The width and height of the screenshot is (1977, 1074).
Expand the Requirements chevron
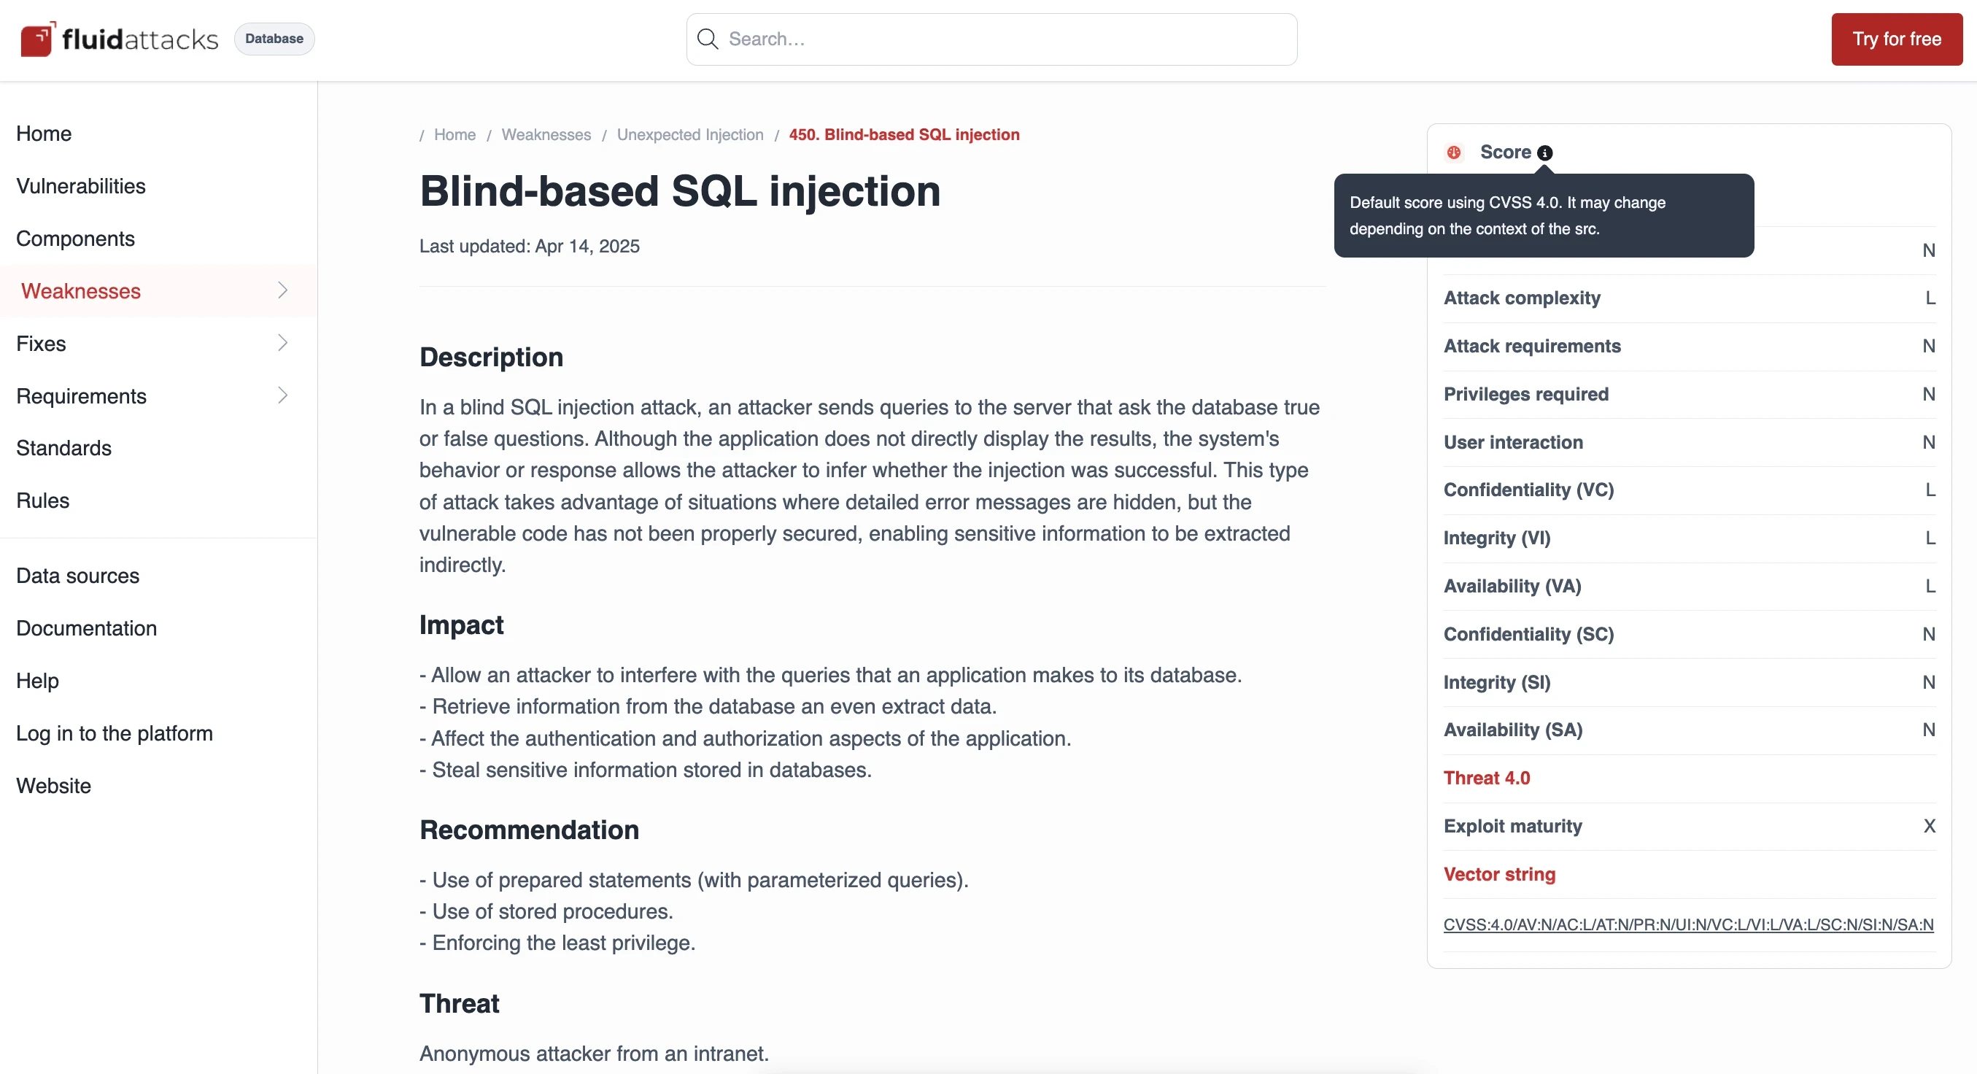[x=282, y=395]
